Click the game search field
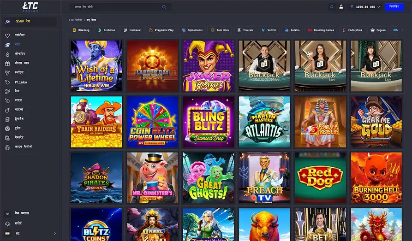The width and height of the screenshot is (412, 241). pos(120,7)
